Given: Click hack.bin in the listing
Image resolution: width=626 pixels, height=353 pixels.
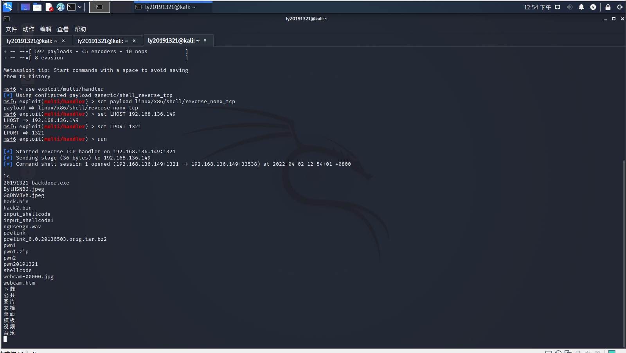Looking at the screenshot, I should [16, 202].
